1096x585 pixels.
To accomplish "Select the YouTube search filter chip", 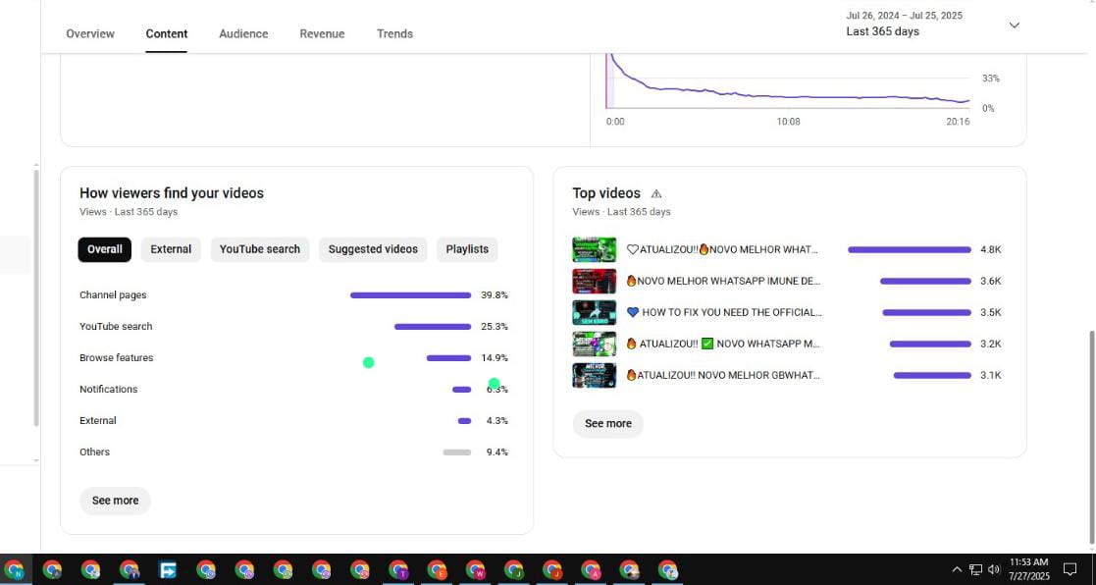I will tap(259, 249).
